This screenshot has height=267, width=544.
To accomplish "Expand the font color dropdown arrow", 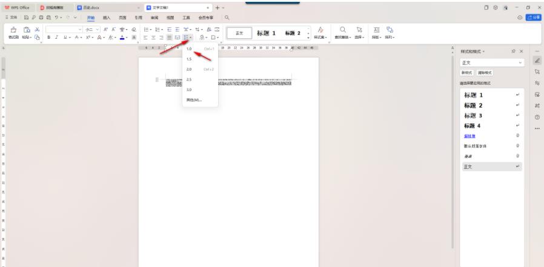I will point(127,38).
